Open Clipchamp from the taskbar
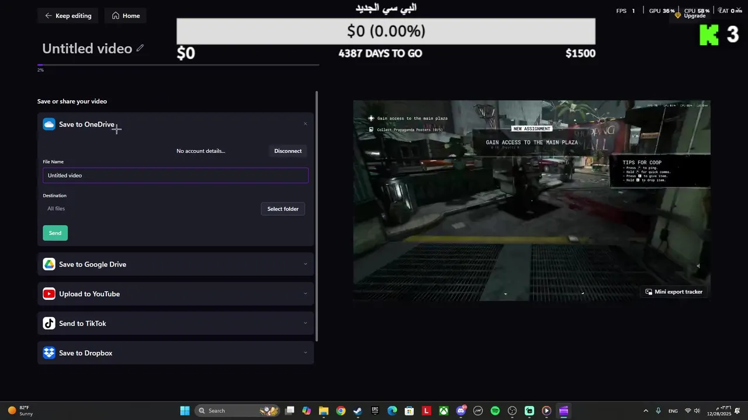Image resolution: width=748 pixels, height=420 pixels. tap(564, 411)
